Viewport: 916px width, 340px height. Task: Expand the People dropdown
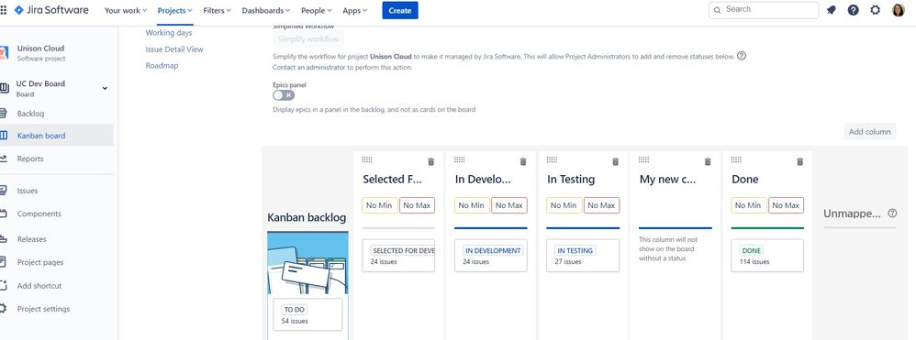click(x=316, y=10)
